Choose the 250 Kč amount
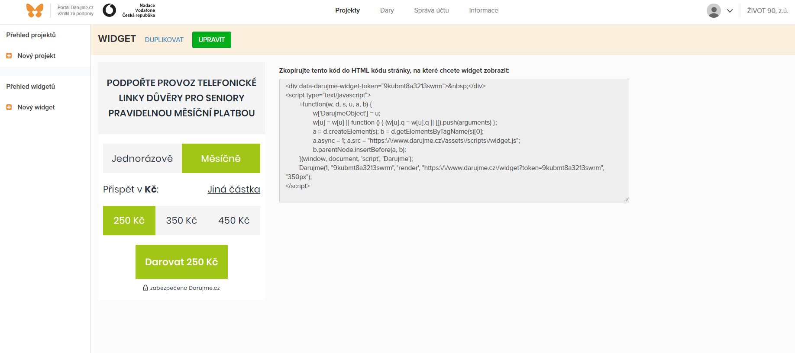The image size is (795, 353). pyautogui.click(x=129, y=221)
